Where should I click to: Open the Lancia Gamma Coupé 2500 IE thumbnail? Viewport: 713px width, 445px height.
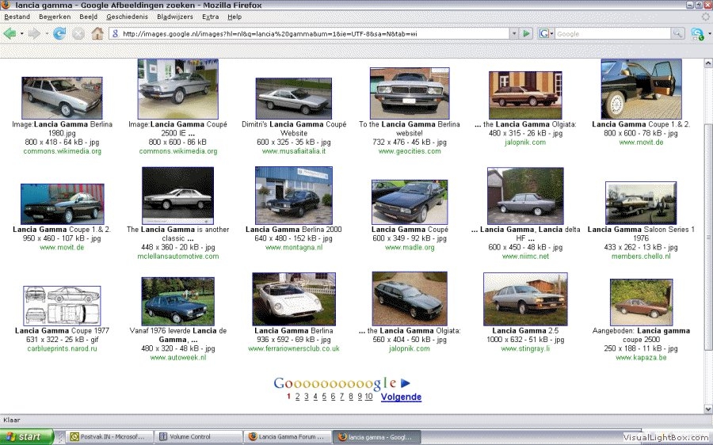coord(177,89)
